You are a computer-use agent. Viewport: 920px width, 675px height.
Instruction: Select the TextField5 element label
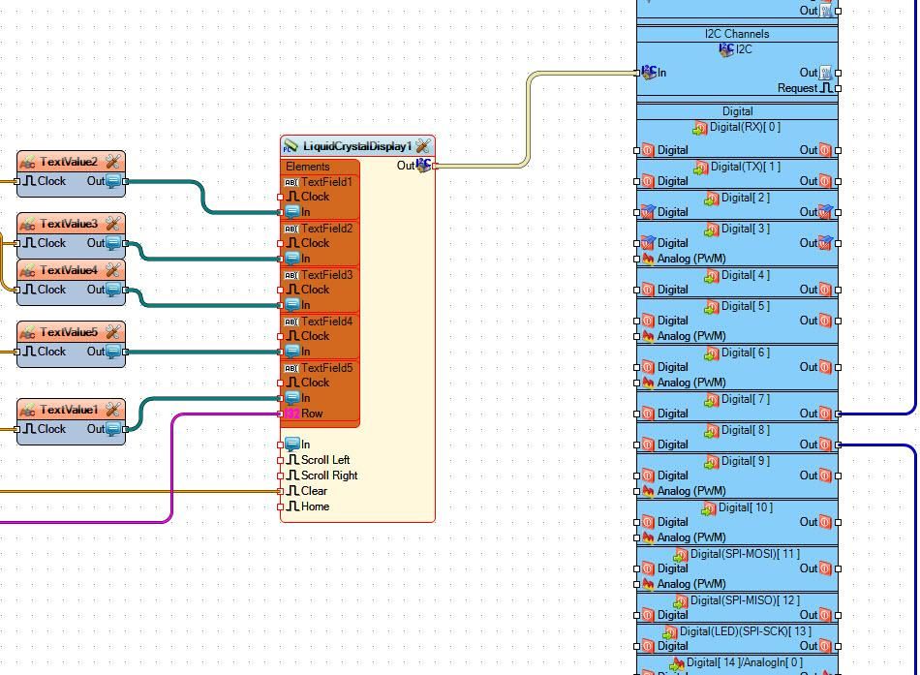[x=326, y=367]
